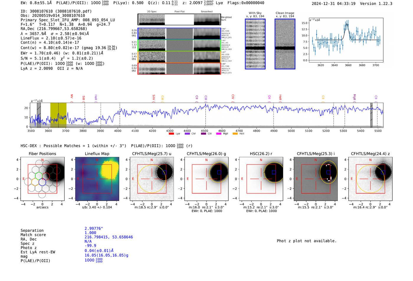Viewport: 413px width, 281px height.
Task: Select the Primary Spec_Slot_IFU_AMP line
Action: coord(68,20)
